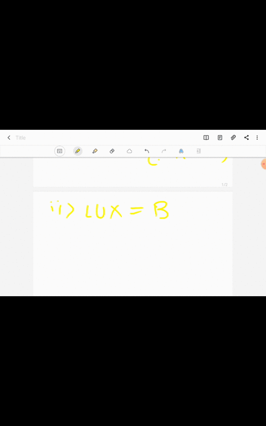Open more options three-dot menu
The width and height of the screenshot is (266, 426).
pyautogui.click(x=257, y=138)
